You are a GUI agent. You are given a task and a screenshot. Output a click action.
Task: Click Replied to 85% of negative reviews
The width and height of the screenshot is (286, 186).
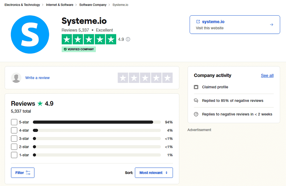tap(233, 101)
